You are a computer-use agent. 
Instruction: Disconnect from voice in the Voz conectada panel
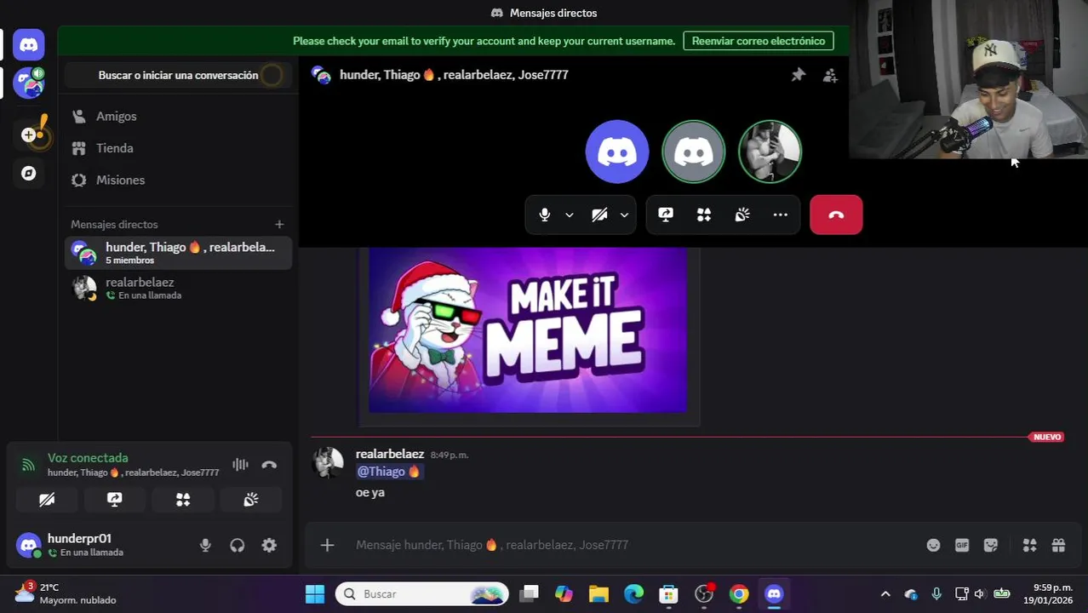(x=269, y=465)
